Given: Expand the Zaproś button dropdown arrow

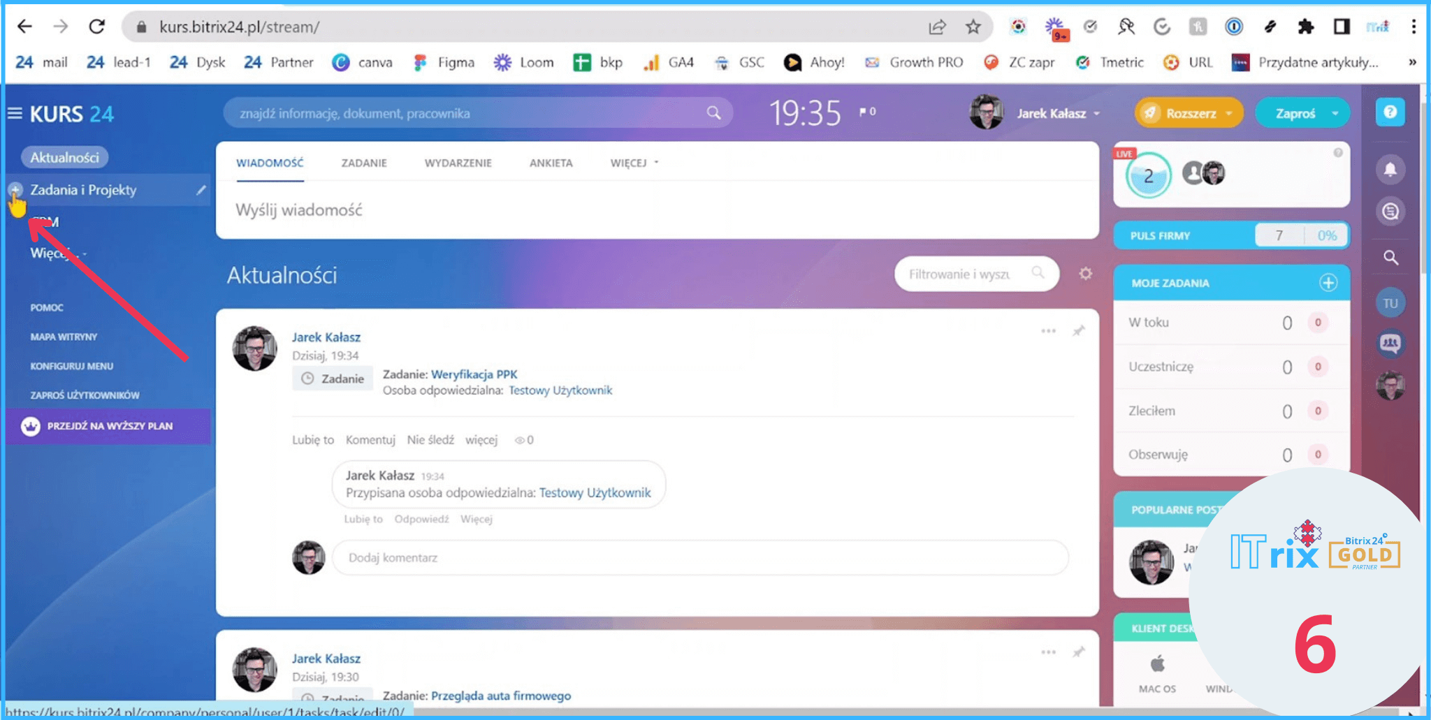Looking at the screenshot, I should click(1335, 113).
